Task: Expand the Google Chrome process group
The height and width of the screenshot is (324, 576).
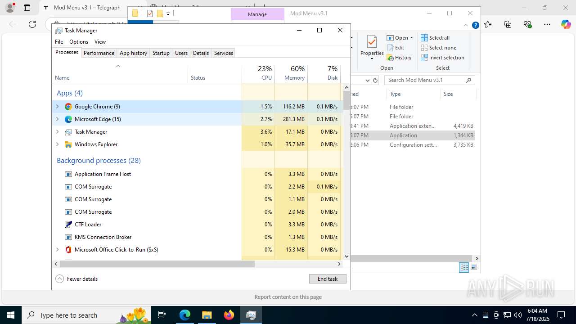Action: pyautogui.click(x=57, y=107)
